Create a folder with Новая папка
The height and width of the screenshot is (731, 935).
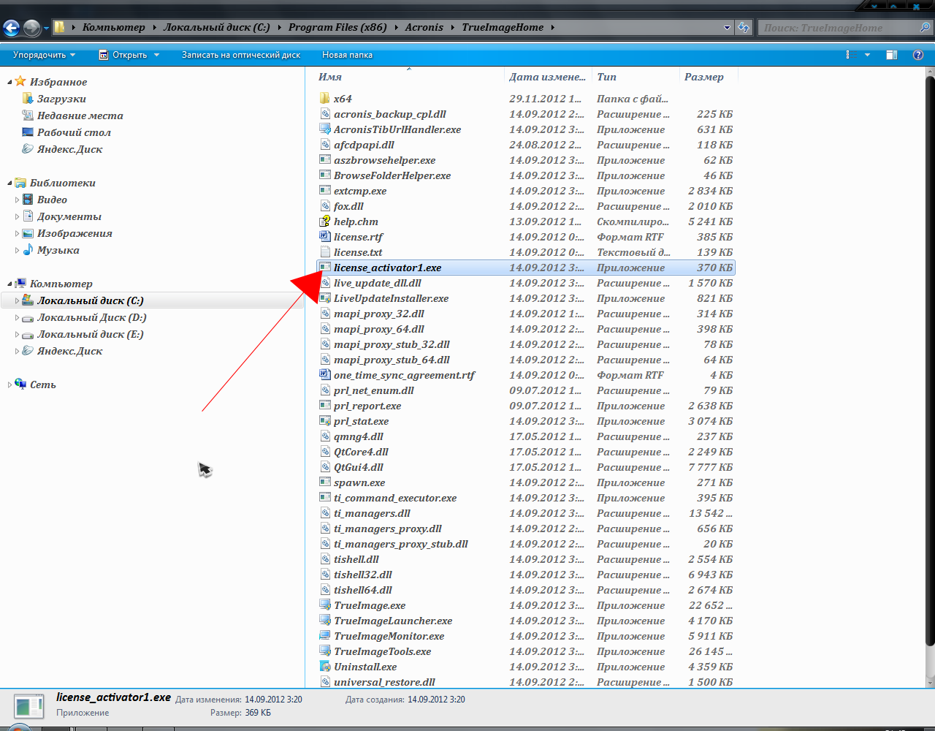click(x=347, y=55)
